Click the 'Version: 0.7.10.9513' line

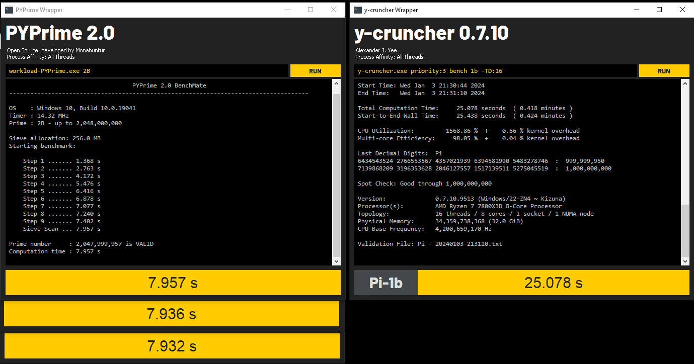click(x=461, y=199)
